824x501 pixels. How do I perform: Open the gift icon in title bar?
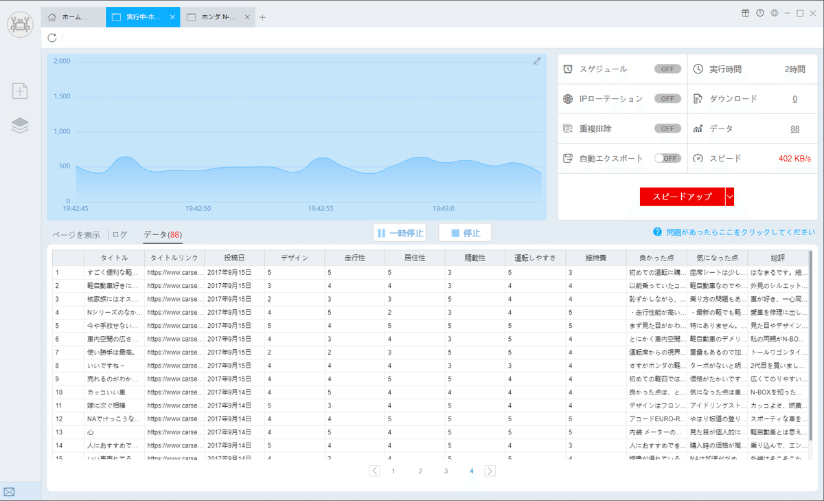pyautogui.click(x=746, y=13)
